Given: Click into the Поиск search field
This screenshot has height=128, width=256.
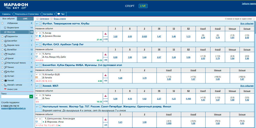Looking at the screenshot, I should (15, 97).
